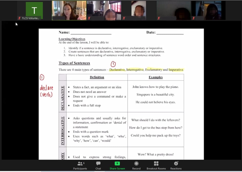Select the darkest video tile in the participant strip

tap(174, 10)
